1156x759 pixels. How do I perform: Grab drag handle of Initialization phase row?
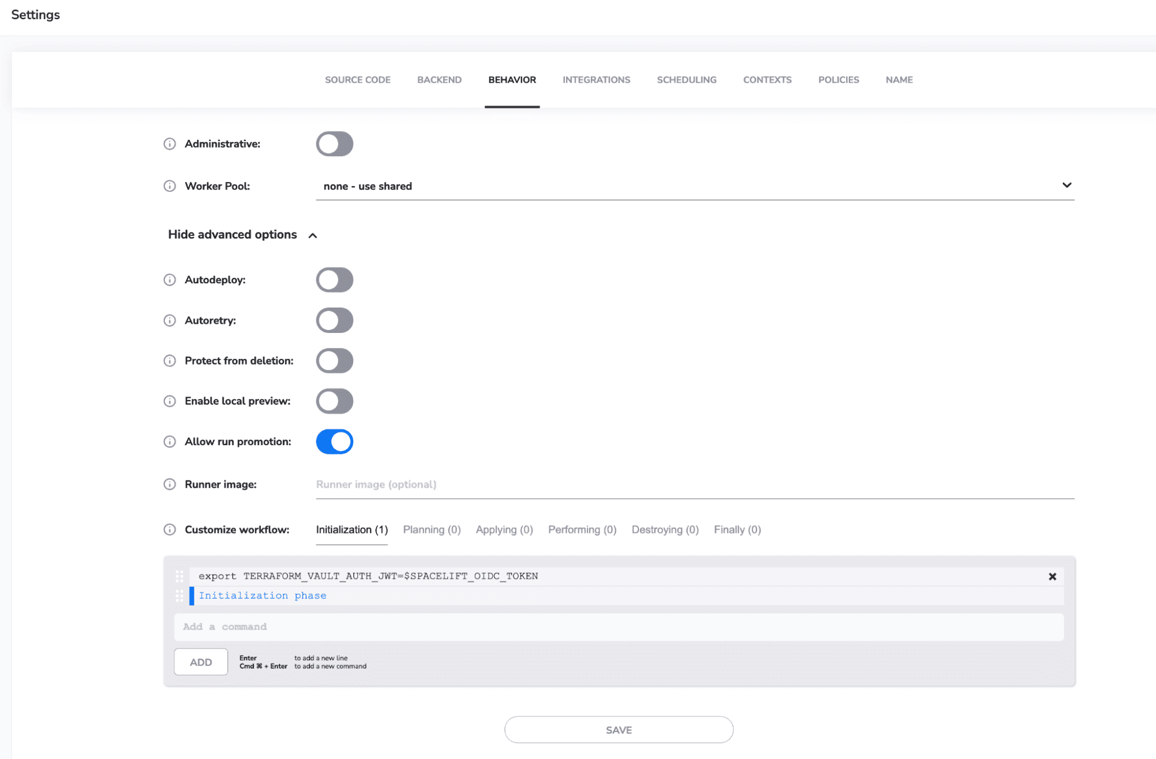[x=180, y=596]
